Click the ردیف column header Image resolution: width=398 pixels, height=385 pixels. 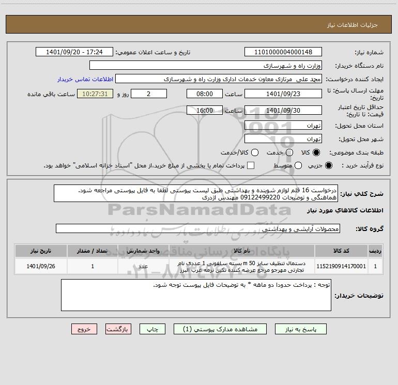(375, 251)
